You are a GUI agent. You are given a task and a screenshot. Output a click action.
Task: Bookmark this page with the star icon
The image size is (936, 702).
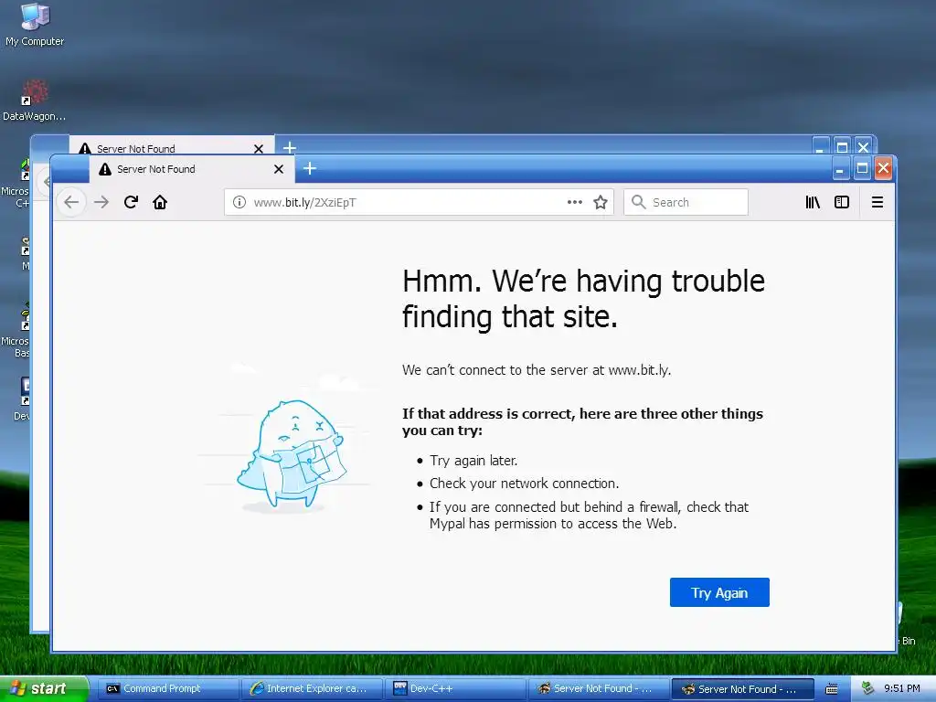pos(601,202)
